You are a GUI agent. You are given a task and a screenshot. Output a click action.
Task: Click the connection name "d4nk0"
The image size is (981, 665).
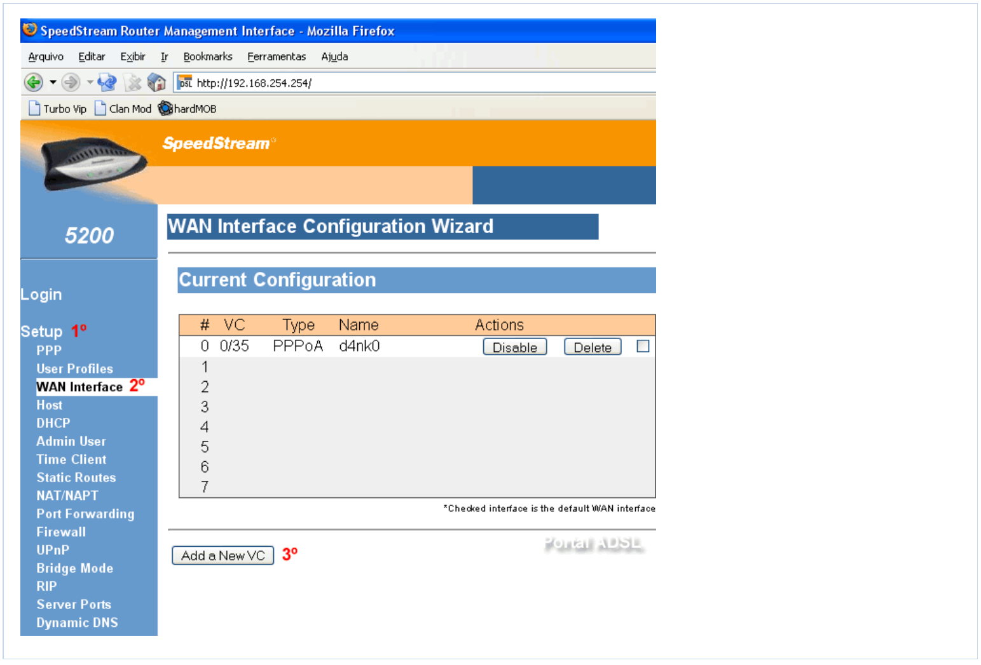pos(359,346)
